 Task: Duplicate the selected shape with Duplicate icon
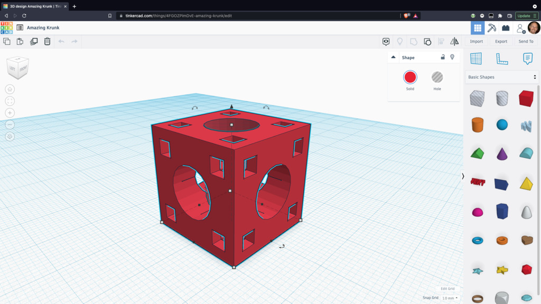point(34,41)
